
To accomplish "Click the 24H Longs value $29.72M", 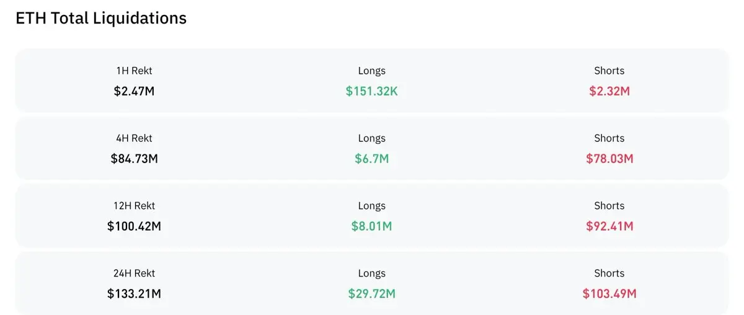I will coord(372,294).
